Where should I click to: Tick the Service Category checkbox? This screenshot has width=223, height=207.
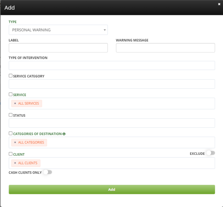coord(11,76)
